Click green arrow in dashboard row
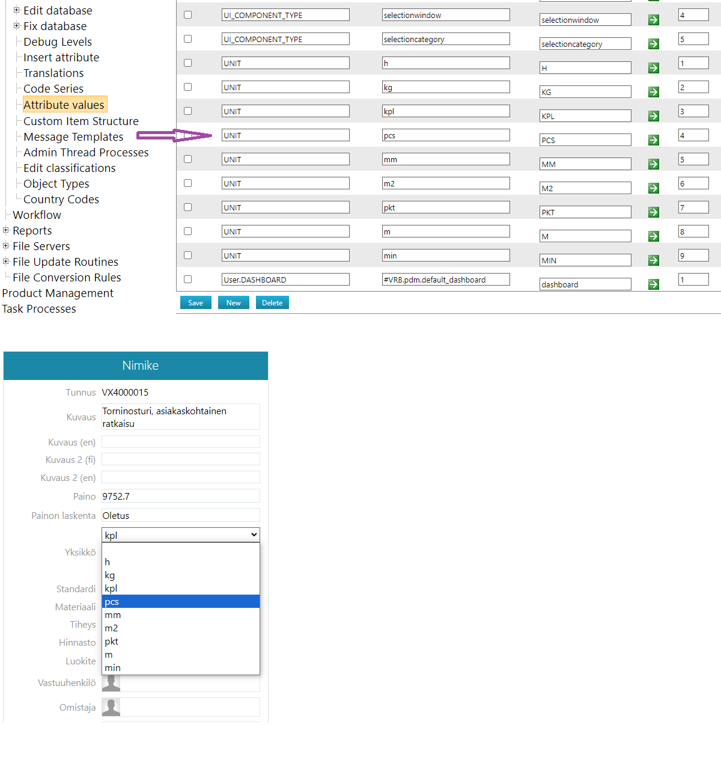This screenshot has width=721, height=781. click(654, 284)
